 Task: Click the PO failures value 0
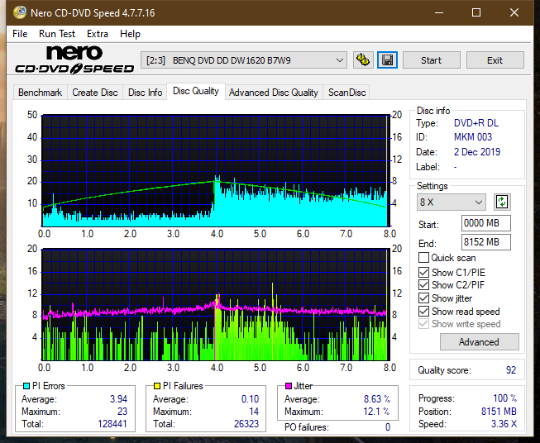point(388,427)
